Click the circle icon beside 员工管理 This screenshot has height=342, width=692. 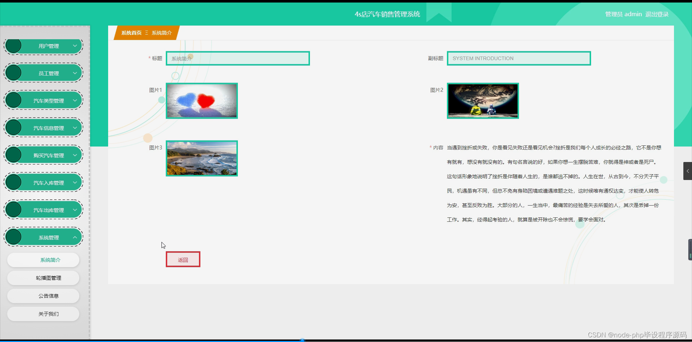pos(14,73)
